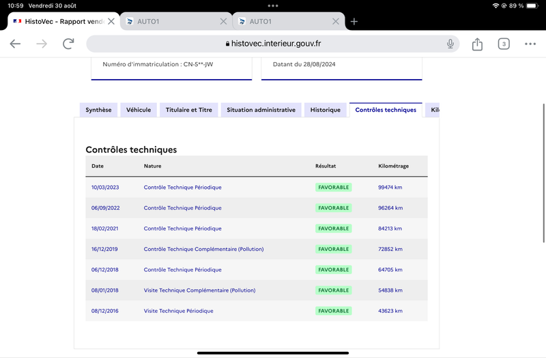Click the FAVORABLE badge in the 10/03/2023 row

click(x=334, y=187)
